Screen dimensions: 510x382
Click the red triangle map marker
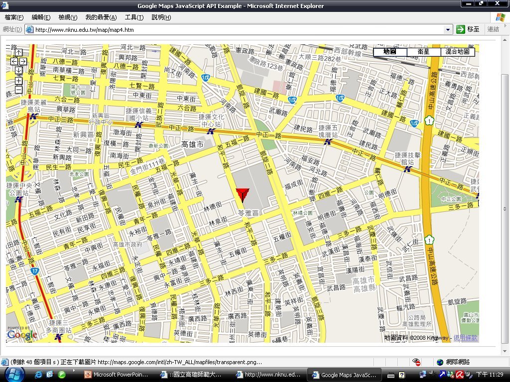243,195
